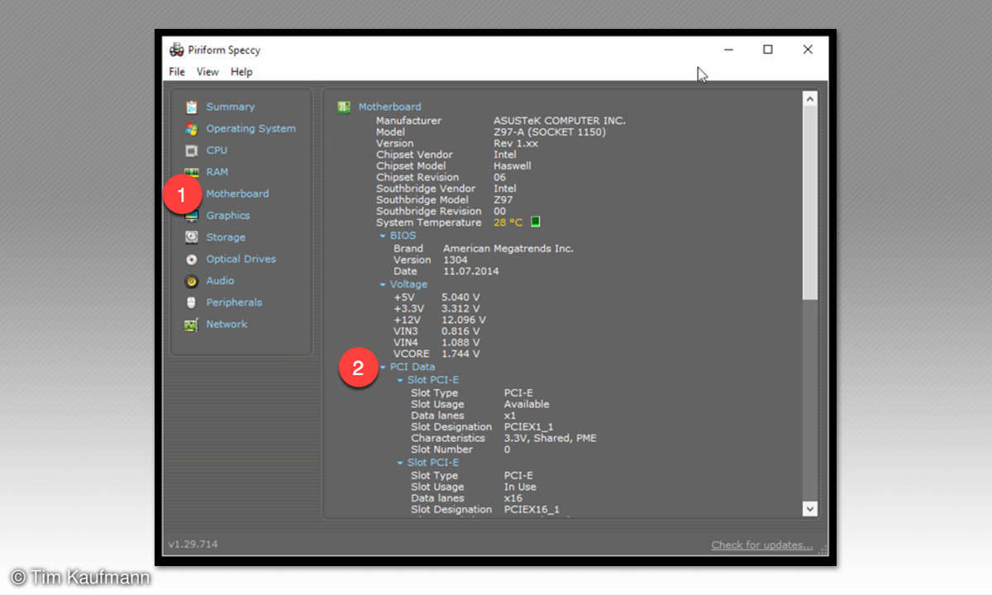Click the CPU chip icon
Image resolution: width=992 pixels, height=595 pixels.
point(192,150)
